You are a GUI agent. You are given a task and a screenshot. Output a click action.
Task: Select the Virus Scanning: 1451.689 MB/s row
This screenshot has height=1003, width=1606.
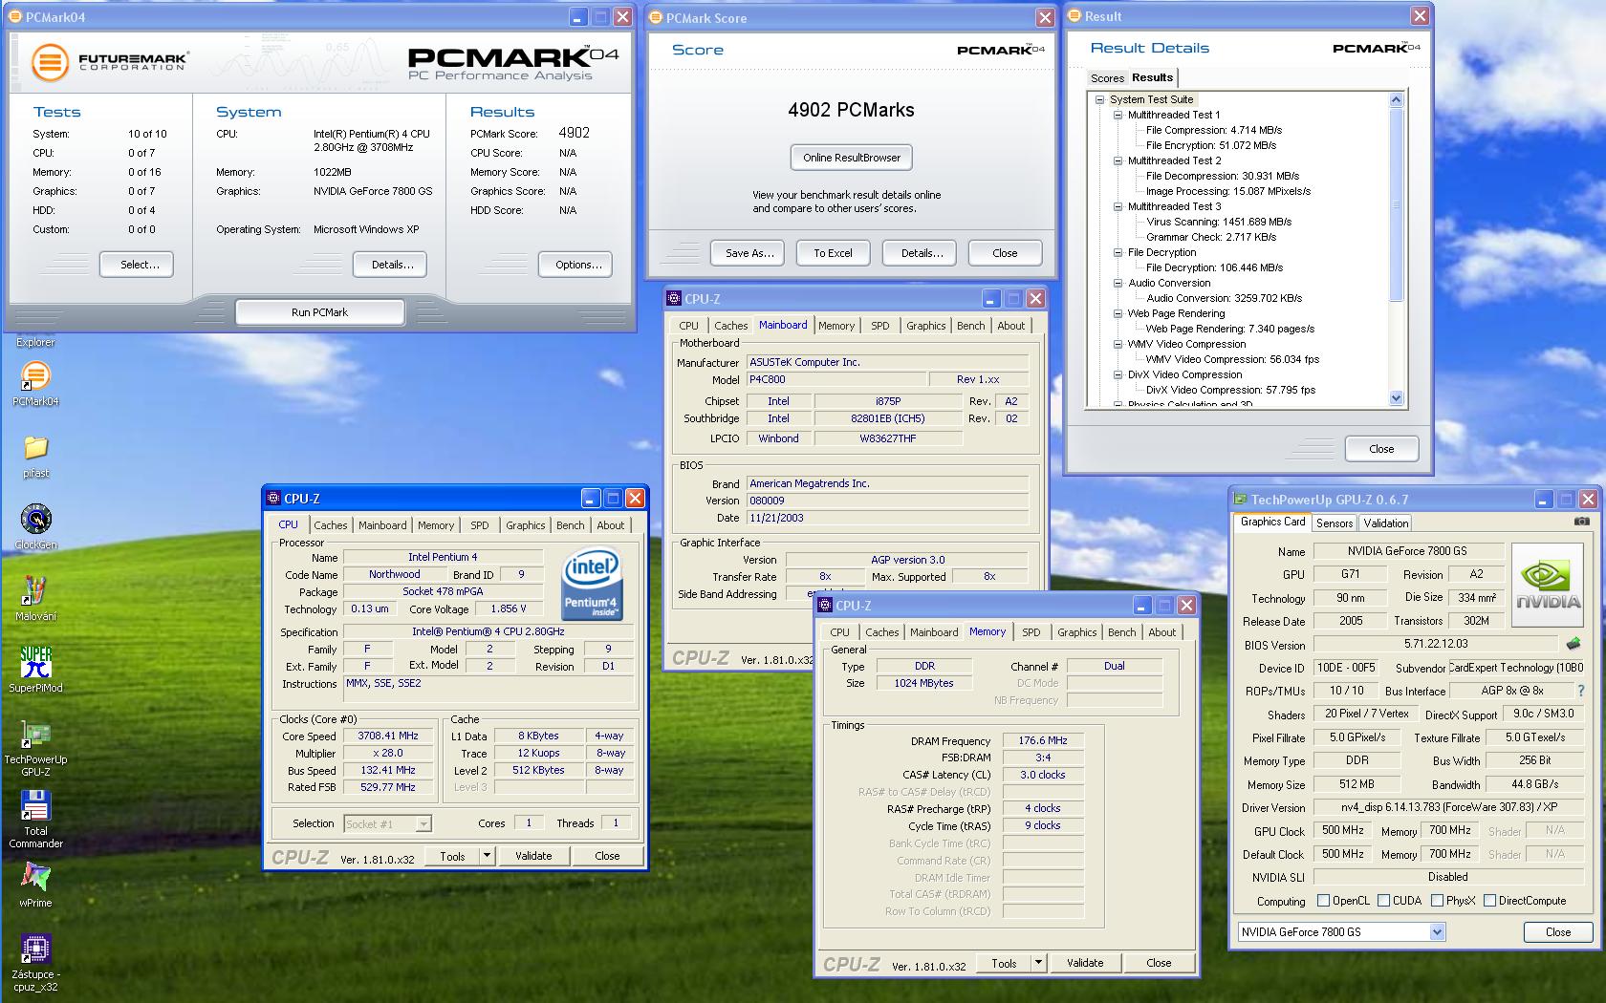(1219, 222)
